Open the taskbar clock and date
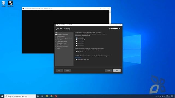 tap(167, 96)
